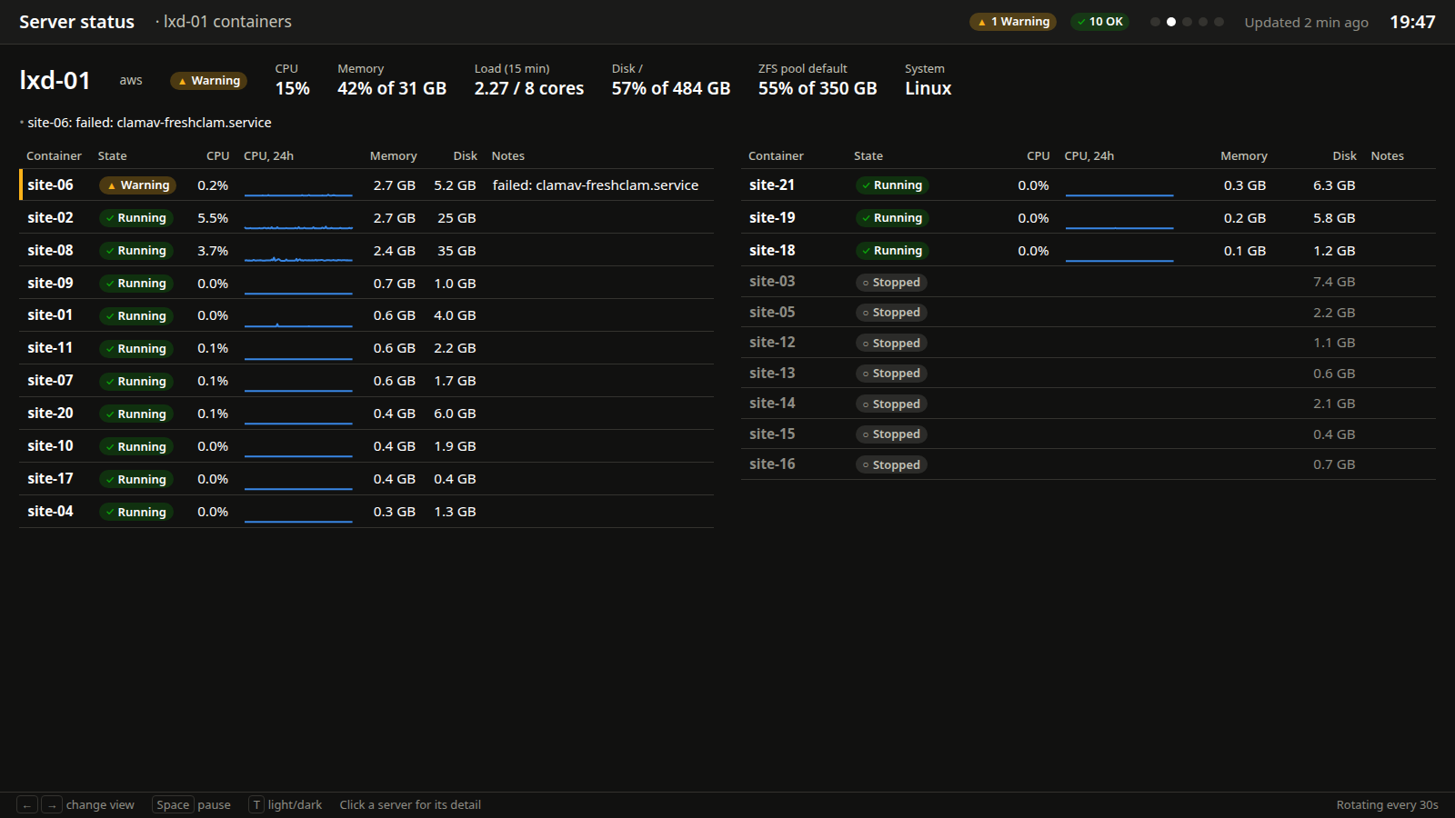This screenshot has width=1455, height=818.
Task: Click the site-12 Stopped state badge
Action: pos(891,344)
